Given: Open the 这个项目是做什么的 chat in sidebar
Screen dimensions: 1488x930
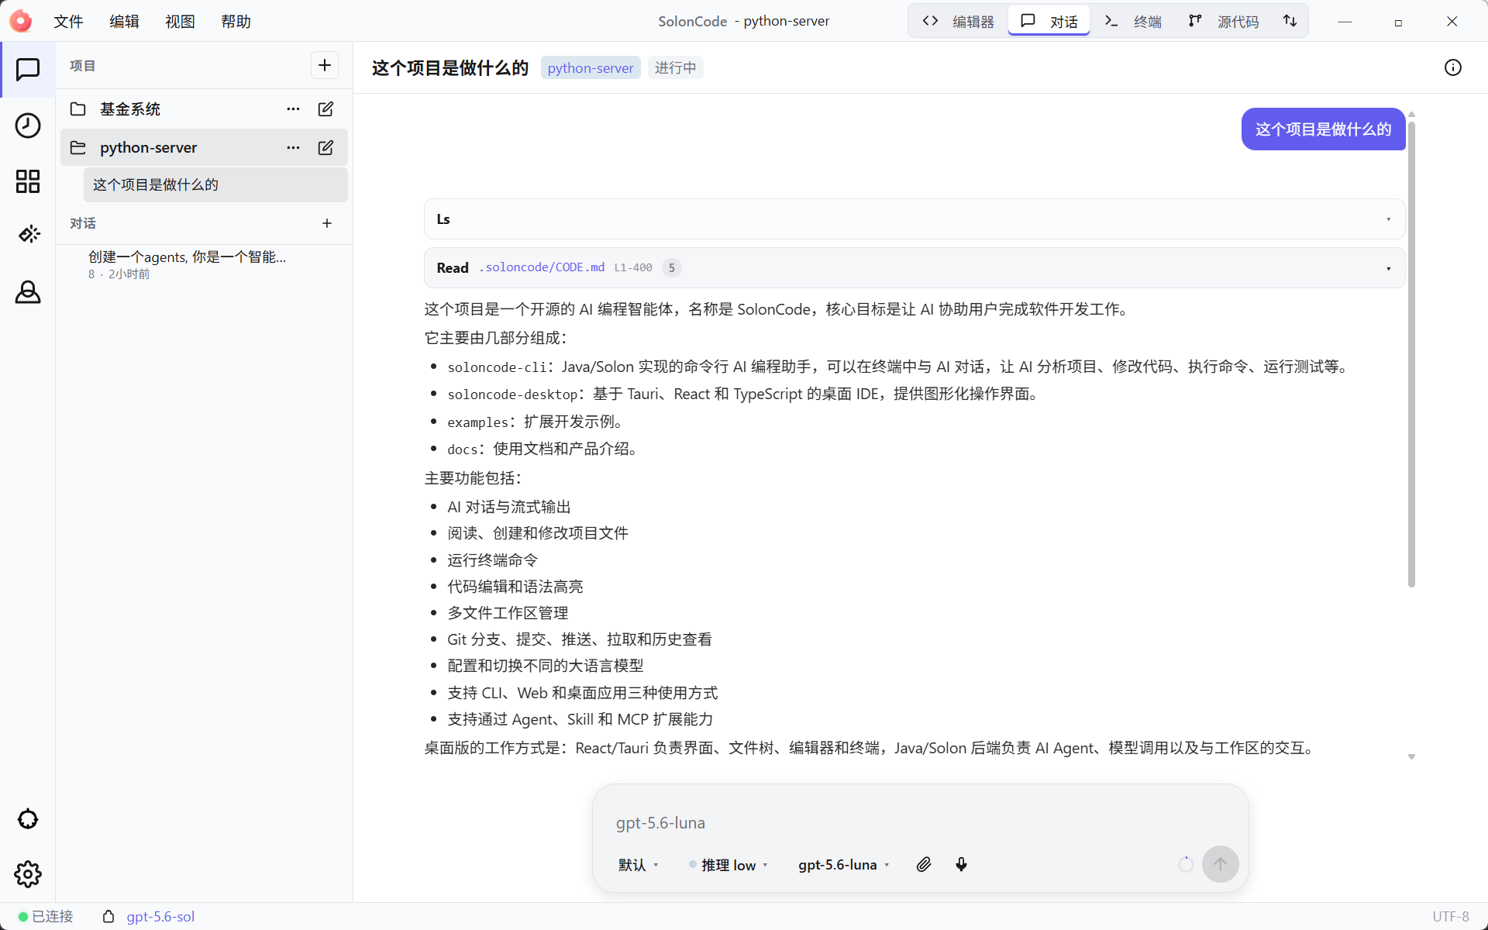Looking at the screenshot, I should (215, 185).
